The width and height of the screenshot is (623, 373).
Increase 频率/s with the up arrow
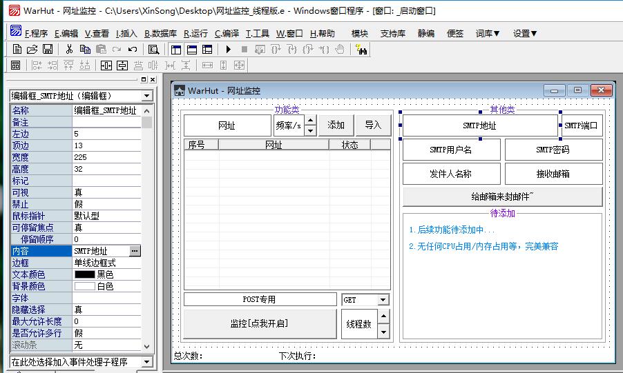click(311, 120)
